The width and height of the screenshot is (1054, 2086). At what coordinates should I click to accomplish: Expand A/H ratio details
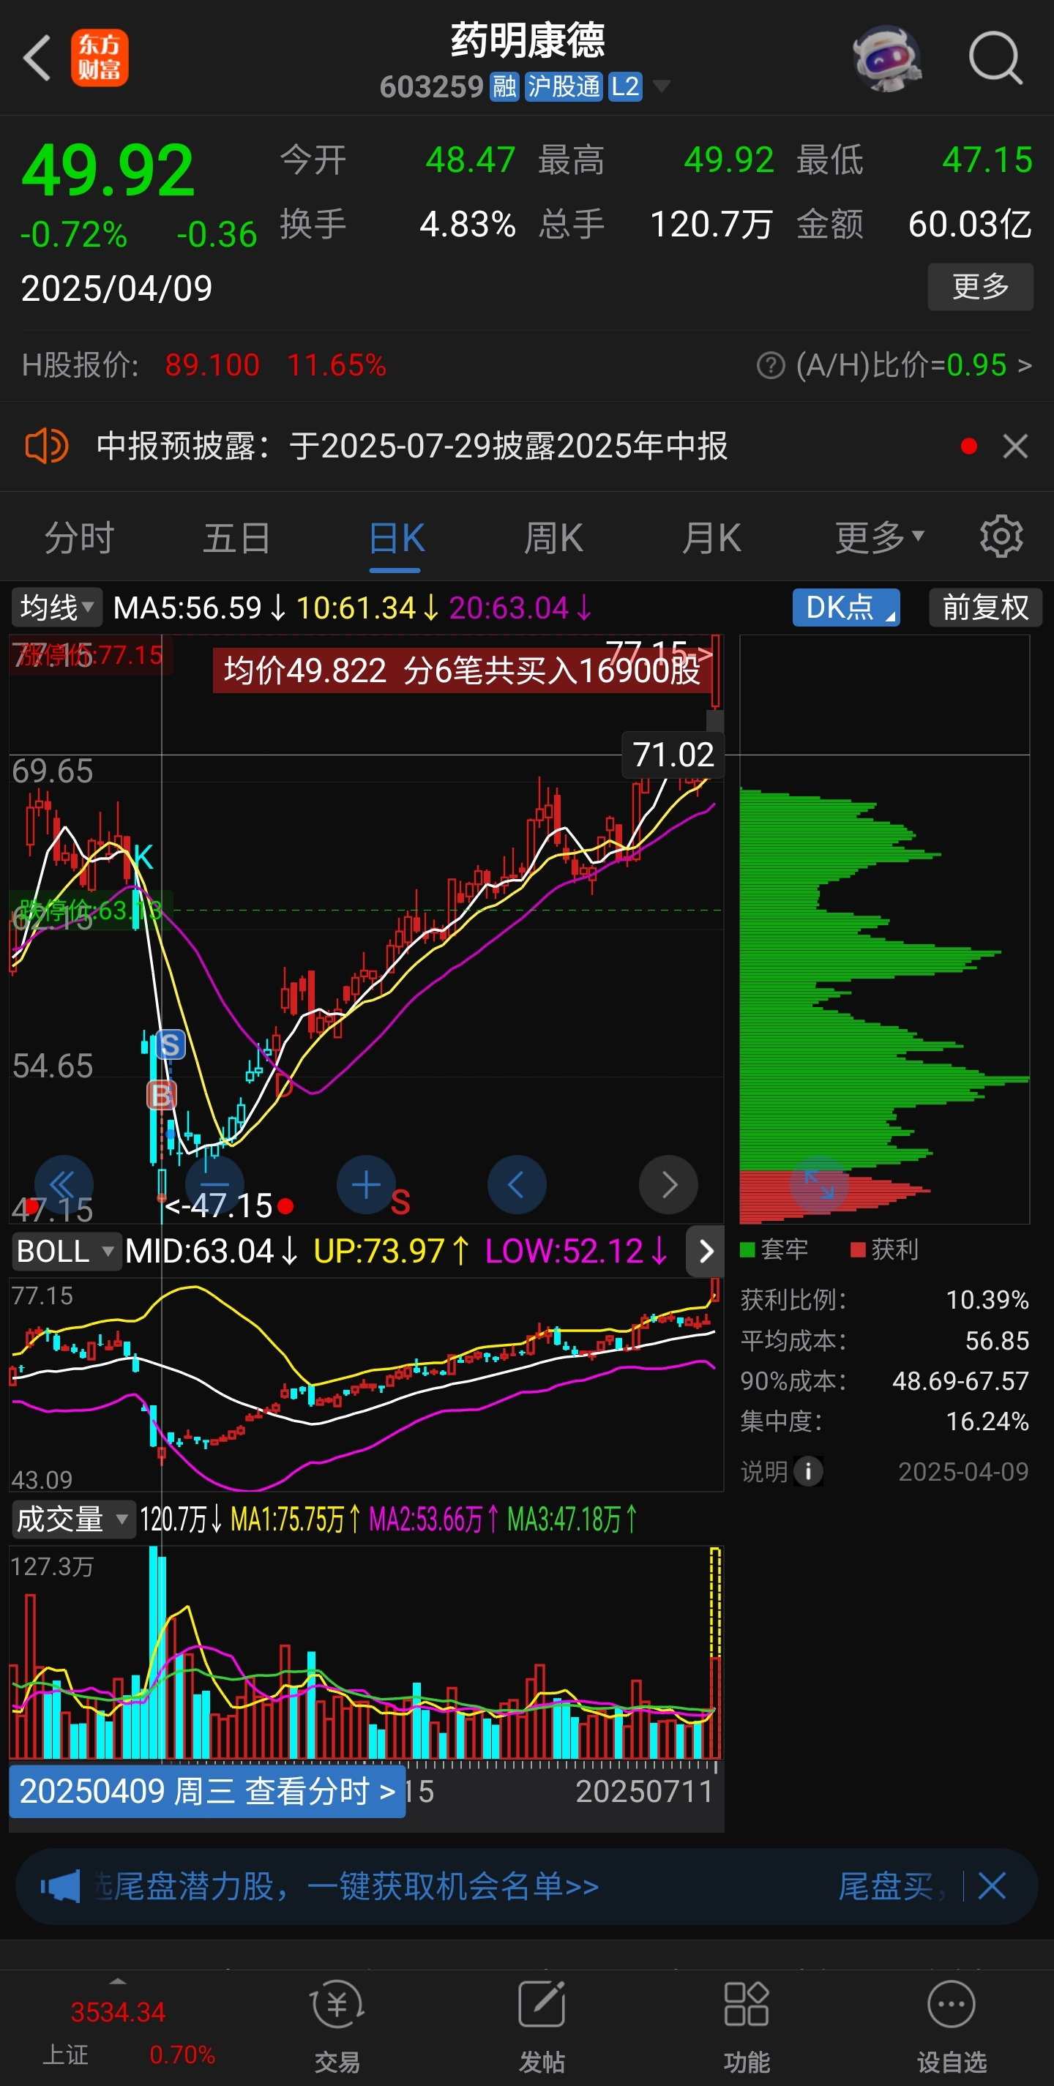point(1023,365)
